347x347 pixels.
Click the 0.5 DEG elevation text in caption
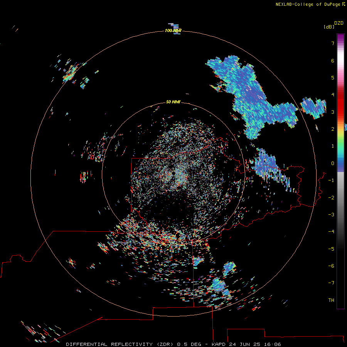189,344
